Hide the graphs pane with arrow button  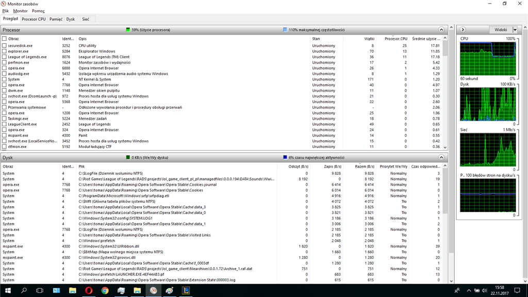pos(463,29)
